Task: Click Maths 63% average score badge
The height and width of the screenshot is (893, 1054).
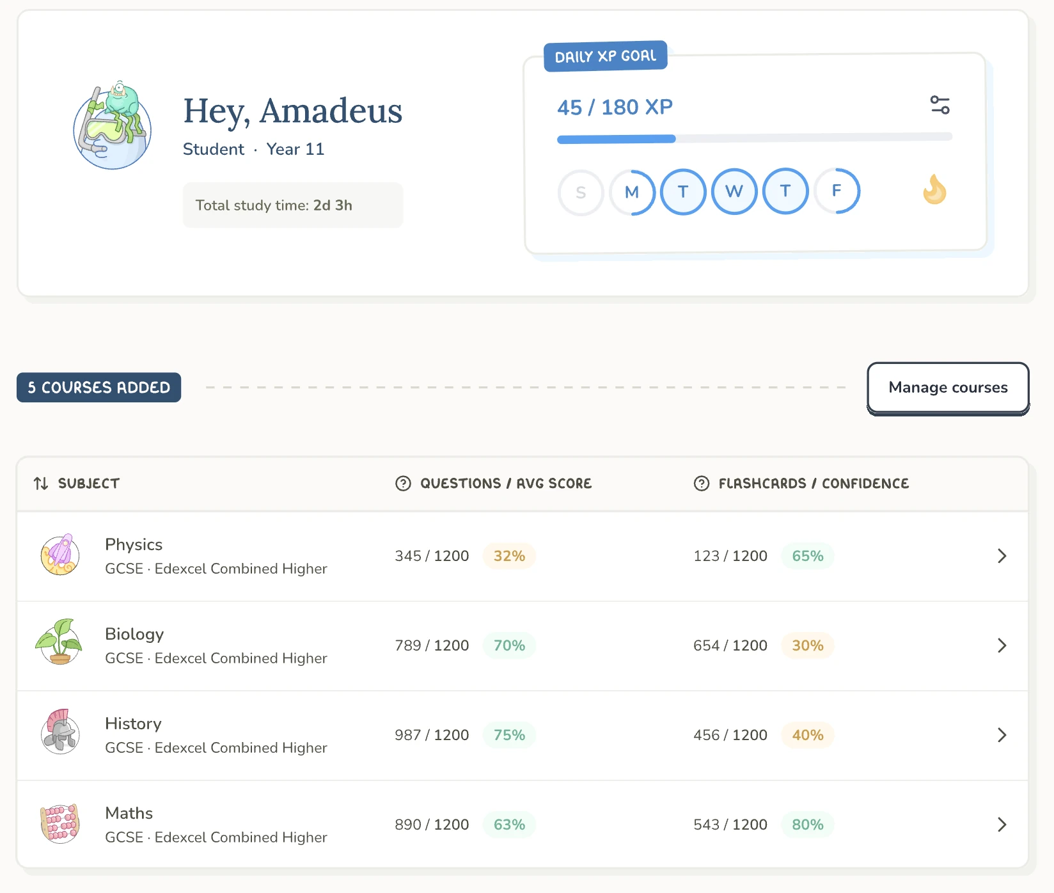Action: coord(509,825)
